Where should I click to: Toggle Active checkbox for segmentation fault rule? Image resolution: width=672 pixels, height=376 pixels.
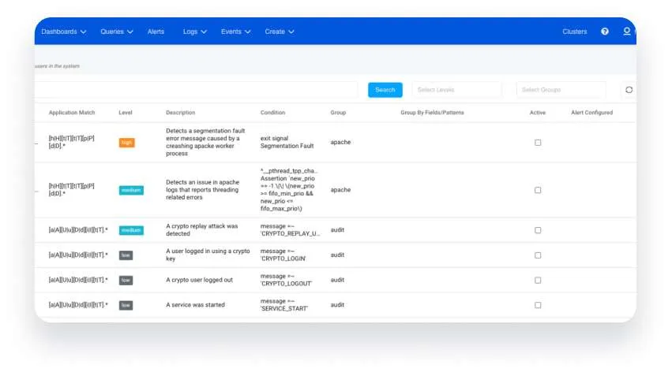[x=538, y=143]
